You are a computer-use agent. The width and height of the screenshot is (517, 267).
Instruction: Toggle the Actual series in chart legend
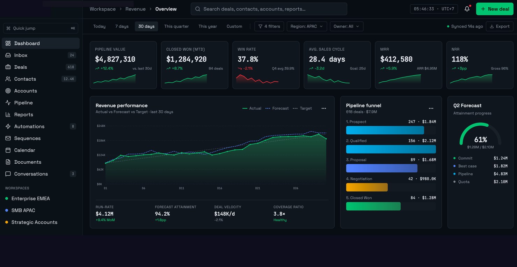tap(252, 109)
